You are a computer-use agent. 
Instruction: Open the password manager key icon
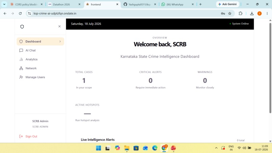[x=223, y=14]
